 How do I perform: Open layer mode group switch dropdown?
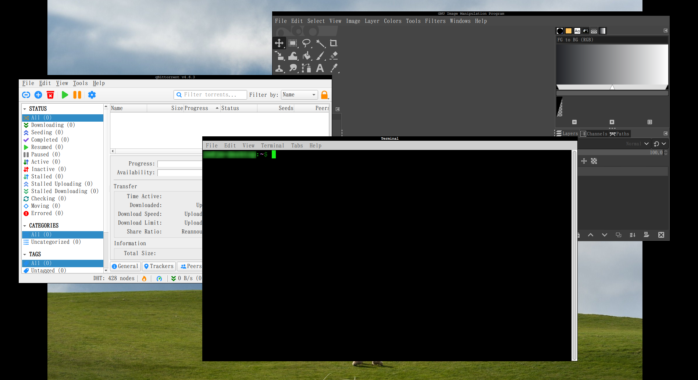[x=660, y=144]
